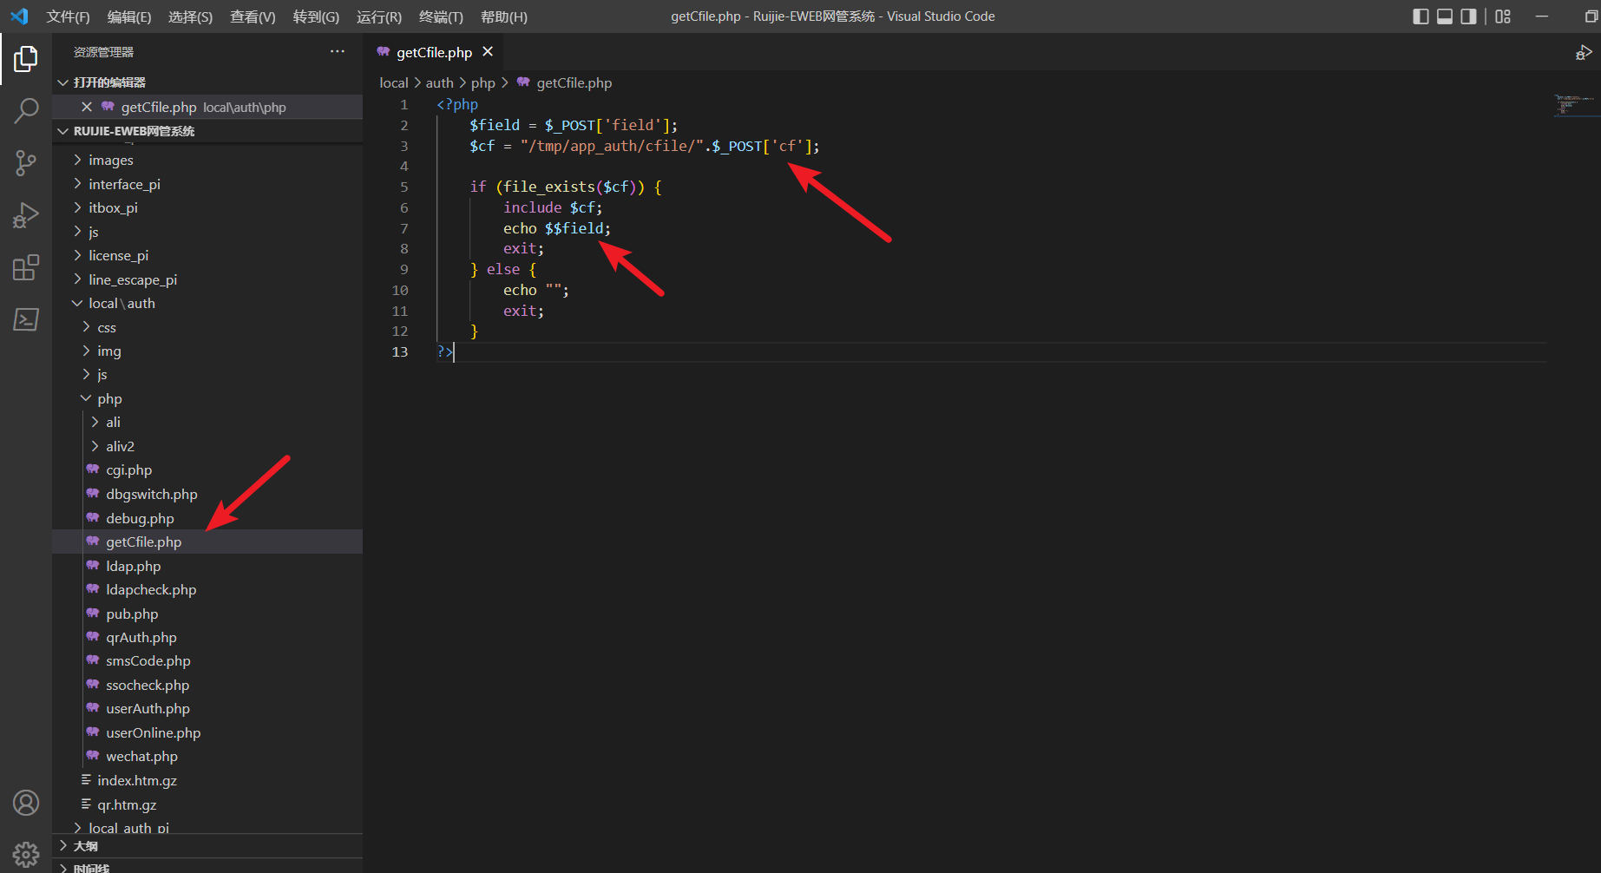Open the Source Control view
This screenshot has width=1601, height=873.
tap(26, 163)
